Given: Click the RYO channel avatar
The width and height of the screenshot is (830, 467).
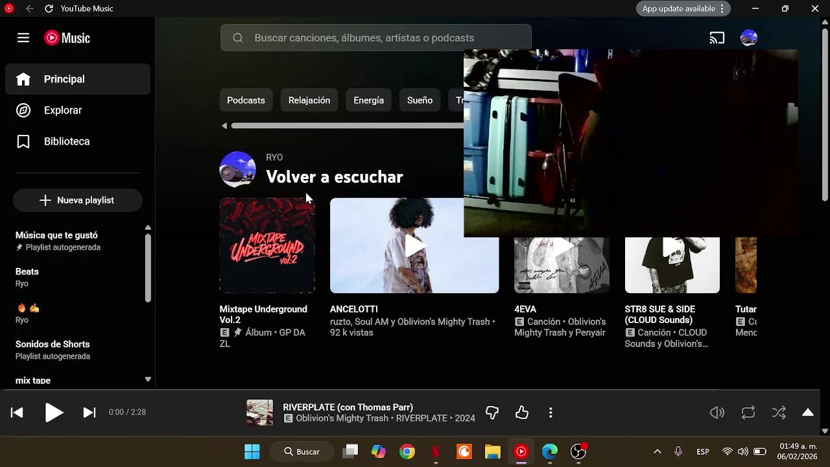Looking at the screenshot, I should click(237, 169).
